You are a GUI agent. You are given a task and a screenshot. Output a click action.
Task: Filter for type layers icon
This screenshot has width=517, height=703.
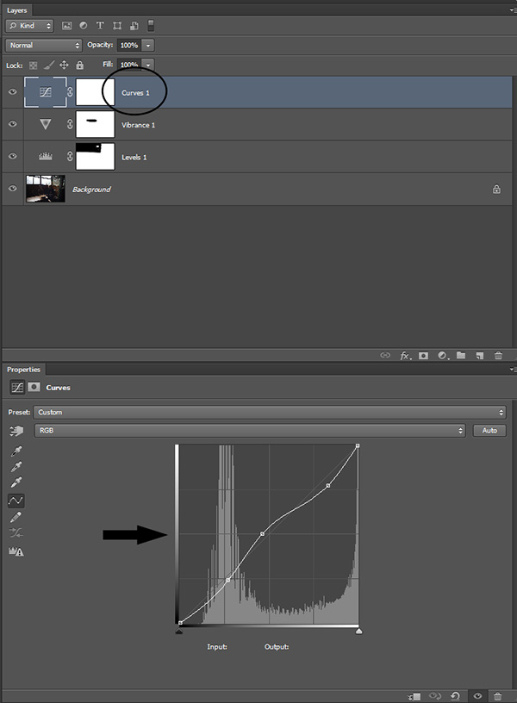[x=100, y=26]
